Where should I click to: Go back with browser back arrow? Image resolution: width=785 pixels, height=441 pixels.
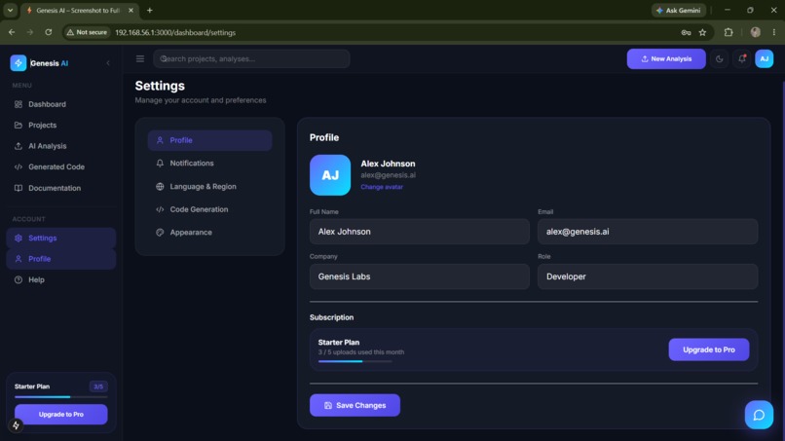click(x=12, y=32)
